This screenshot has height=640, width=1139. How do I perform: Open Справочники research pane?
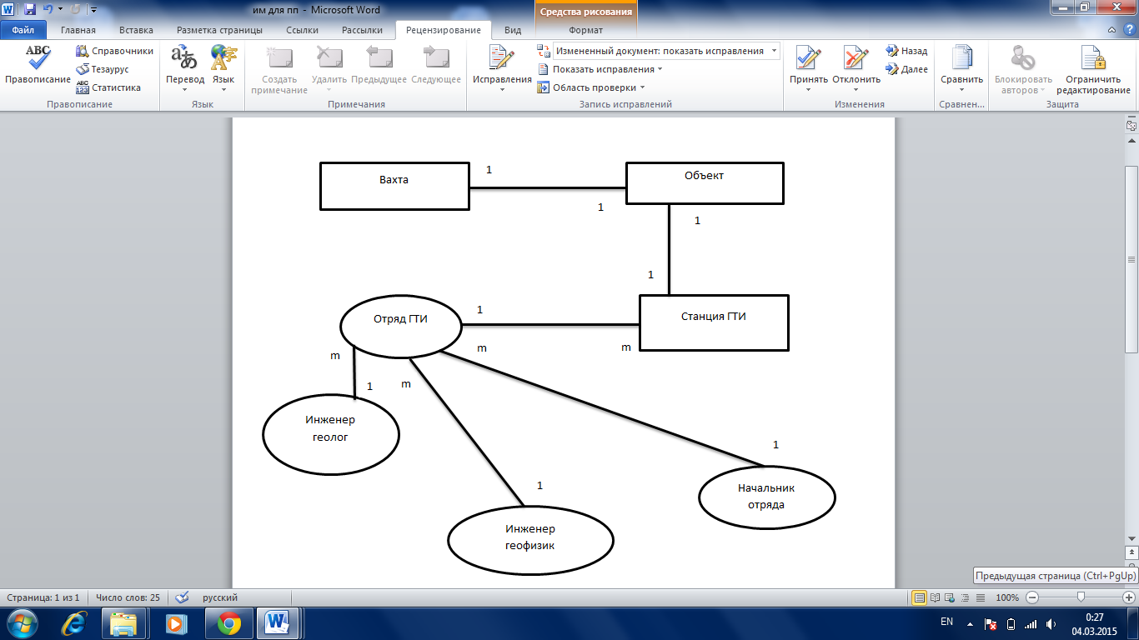[114, 51]
